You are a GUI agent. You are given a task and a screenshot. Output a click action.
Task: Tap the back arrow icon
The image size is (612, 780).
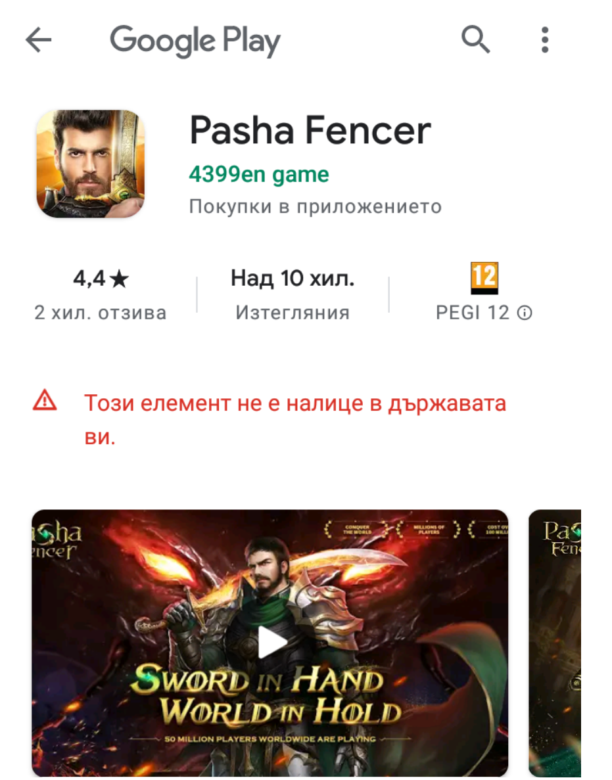click(39, 40)
